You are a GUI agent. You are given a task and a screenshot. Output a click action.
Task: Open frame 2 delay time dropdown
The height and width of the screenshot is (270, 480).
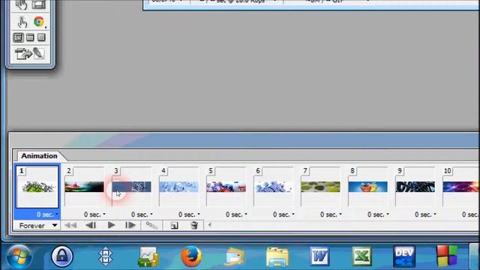point(94,214)
